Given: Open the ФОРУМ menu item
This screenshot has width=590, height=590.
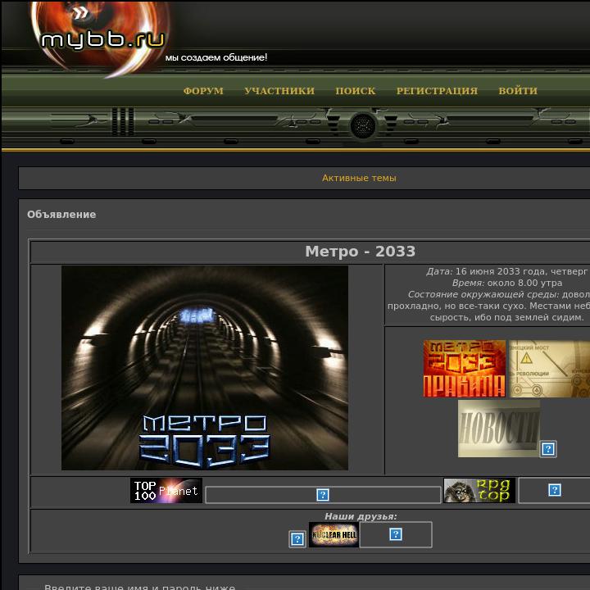Looking at the screenshot, I should [203, 91].
